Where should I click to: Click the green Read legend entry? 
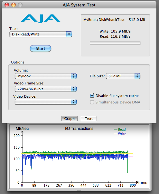coord(120,130)
